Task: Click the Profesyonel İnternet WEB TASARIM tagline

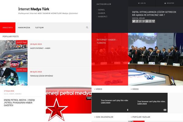Action: [48, 13]
